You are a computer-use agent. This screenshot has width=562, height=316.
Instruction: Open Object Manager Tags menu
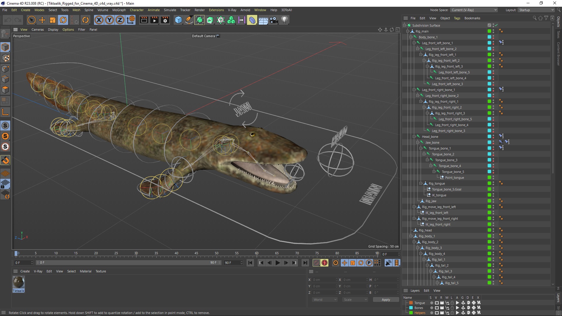(457, 18)
